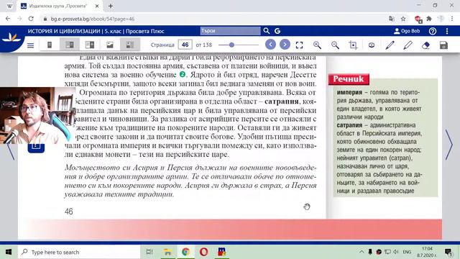Select the highlighter marker tool
Viewport: 460px width, 259px height.
click(x=408, y=45)
